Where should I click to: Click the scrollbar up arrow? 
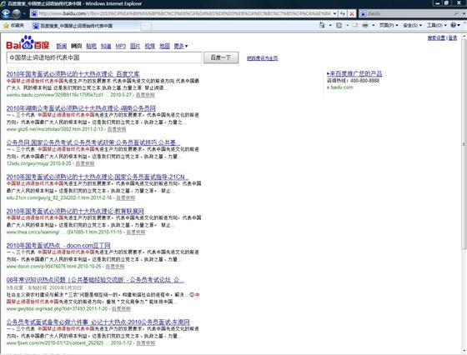[x=464, y=37]
